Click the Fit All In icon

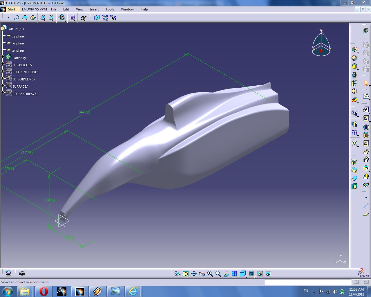[186, 274]
